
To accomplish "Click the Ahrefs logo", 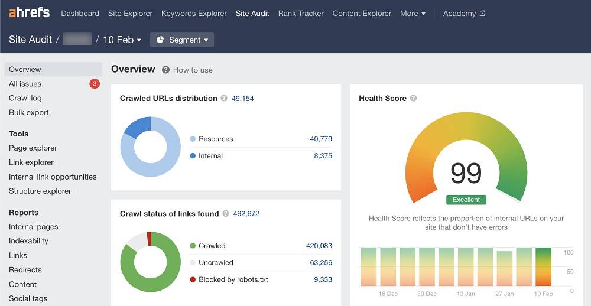I will (29, 12).
